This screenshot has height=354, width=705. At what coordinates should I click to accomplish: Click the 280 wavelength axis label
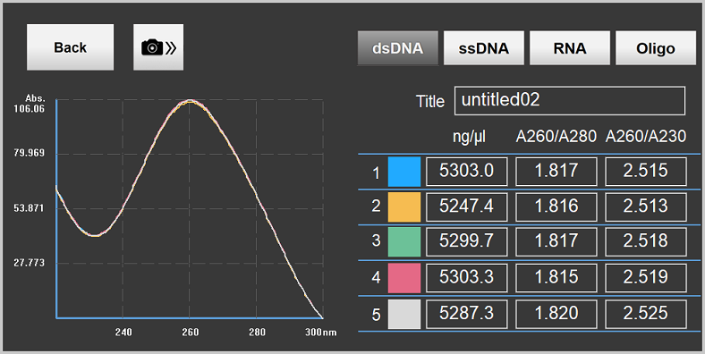[x=257, y=333]
